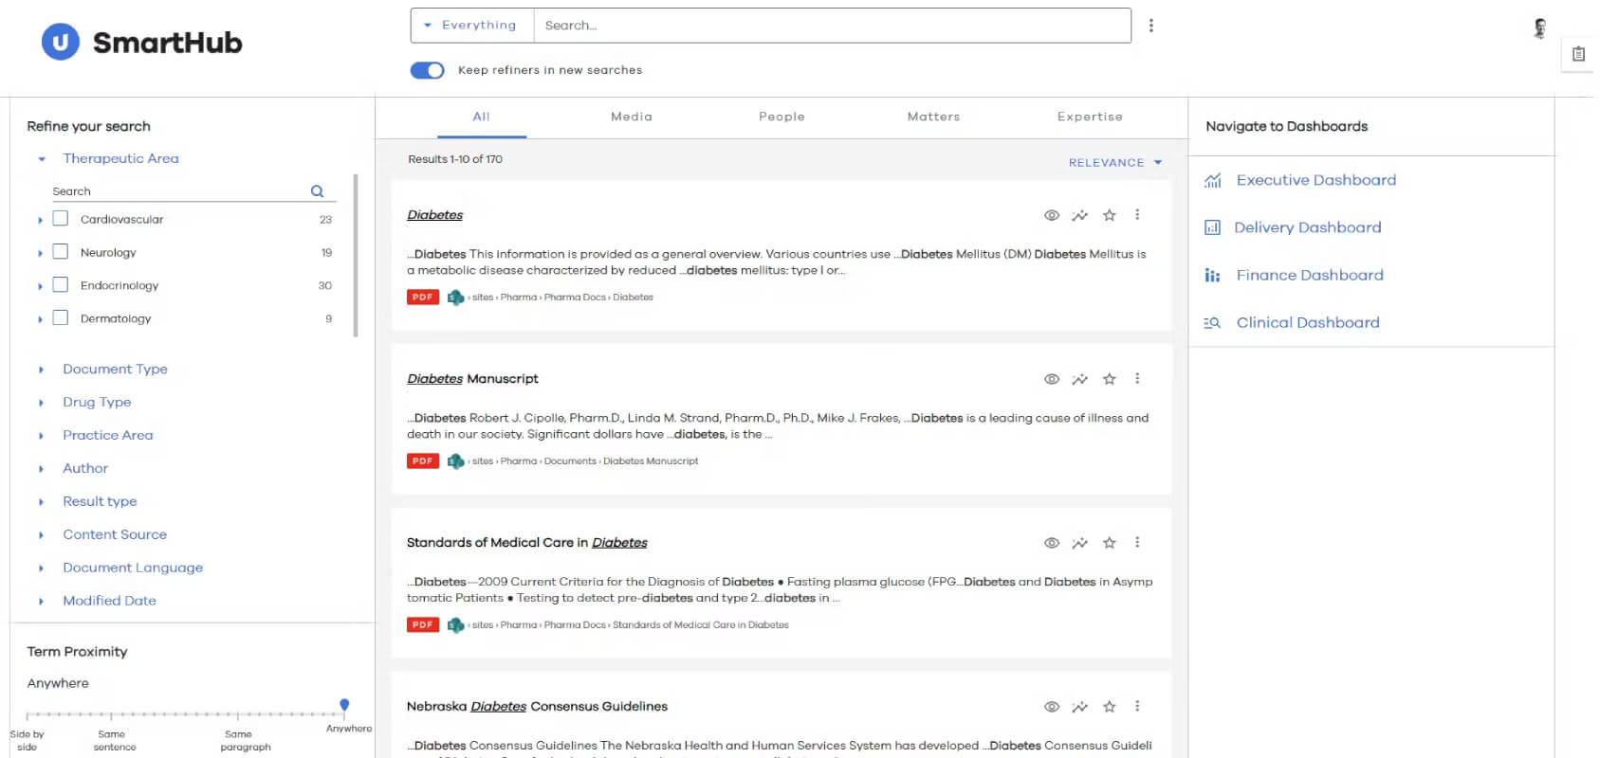Open the Everything scope dropdown

[x=471, y=26]
